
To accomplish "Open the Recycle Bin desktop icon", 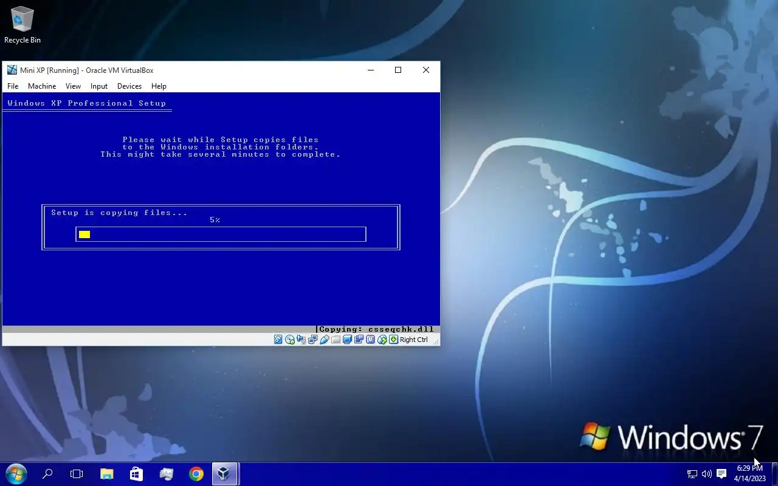I will (22, 25).
